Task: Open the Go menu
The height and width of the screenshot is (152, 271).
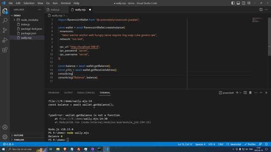Action: pyautogui.click(x=48, y=3)
